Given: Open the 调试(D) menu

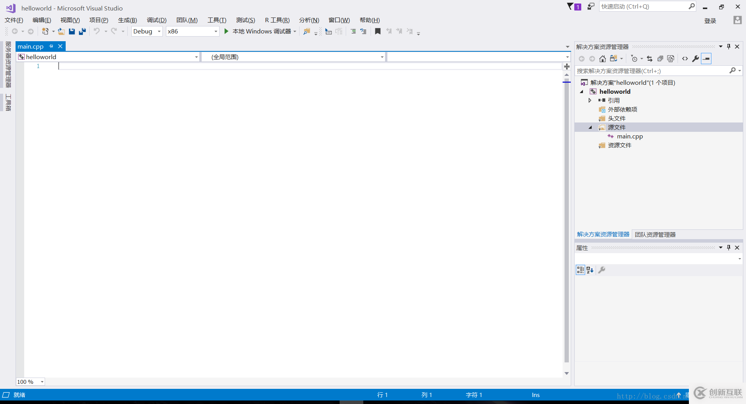Looking at the screenshot, I should [157, 20].
